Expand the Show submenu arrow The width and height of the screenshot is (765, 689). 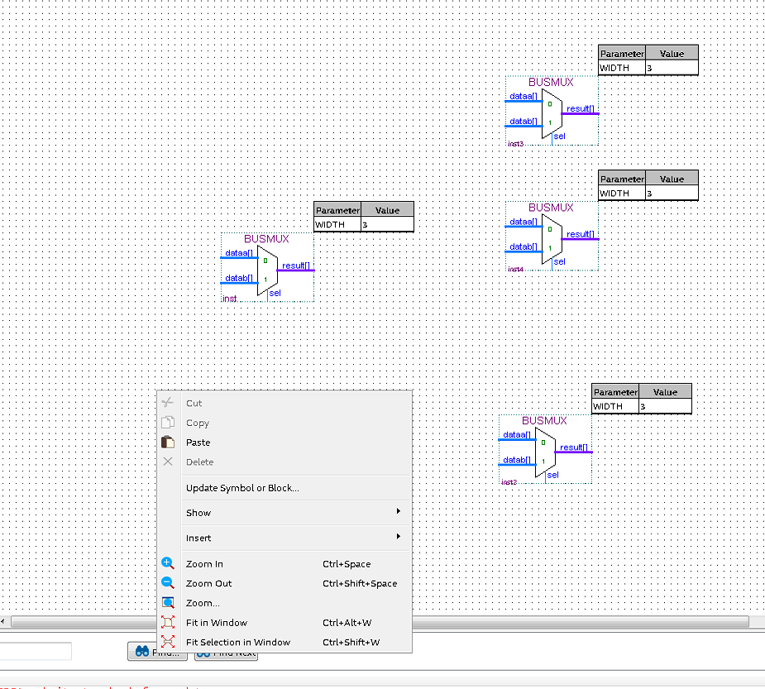(x=399, y=511)
